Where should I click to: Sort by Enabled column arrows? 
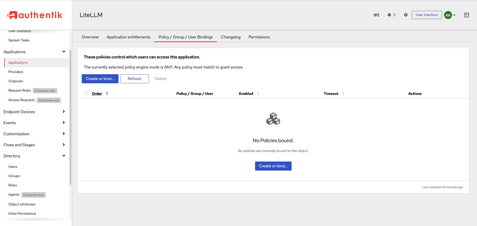click(x=258, y=94)
